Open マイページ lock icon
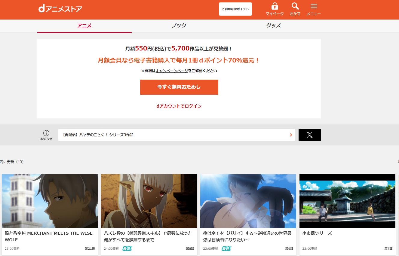Image resolution: width=399 pixels, height=256 pixels. [275, 6]
